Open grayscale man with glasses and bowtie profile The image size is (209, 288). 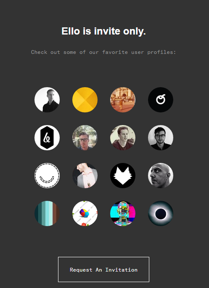(161, 138)
